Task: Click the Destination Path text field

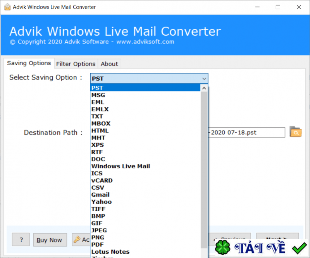Action: pyautogui.click(x=246, y=132)
